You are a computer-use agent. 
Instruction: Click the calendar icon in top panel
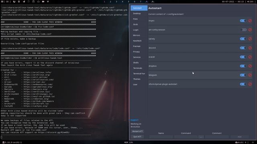33,2
